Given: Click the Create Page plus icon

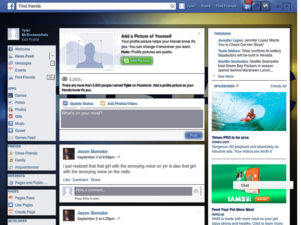Looking at the screenshot, I should click(11, 212).
